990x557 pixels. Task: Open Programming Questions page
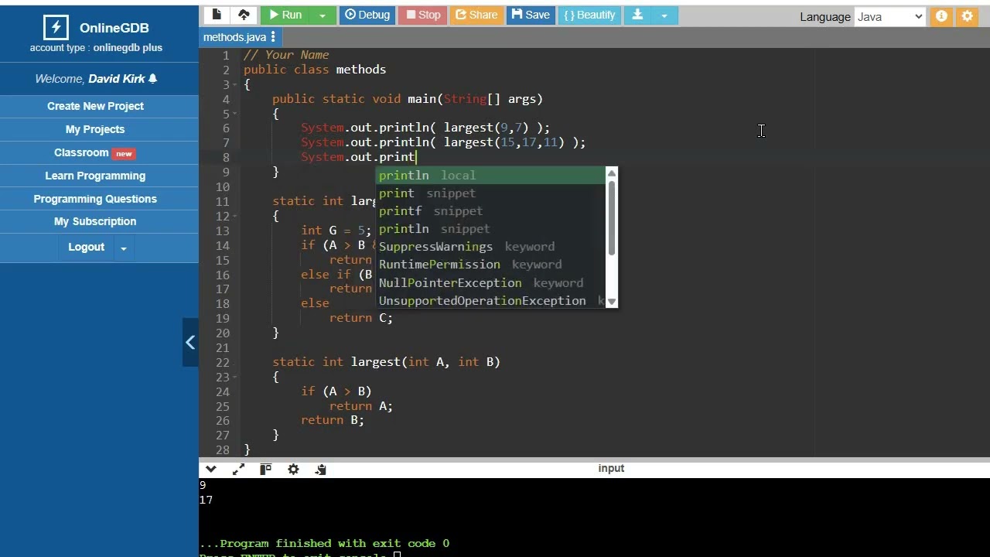[95, 199]
